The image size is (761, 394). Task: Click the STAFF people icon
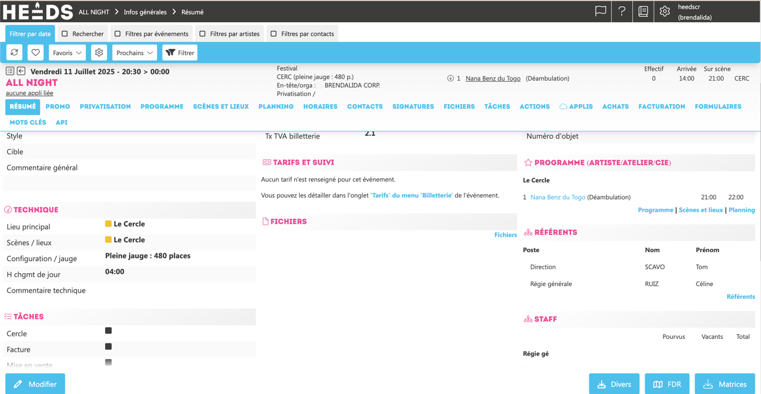(x=528, y=319)
